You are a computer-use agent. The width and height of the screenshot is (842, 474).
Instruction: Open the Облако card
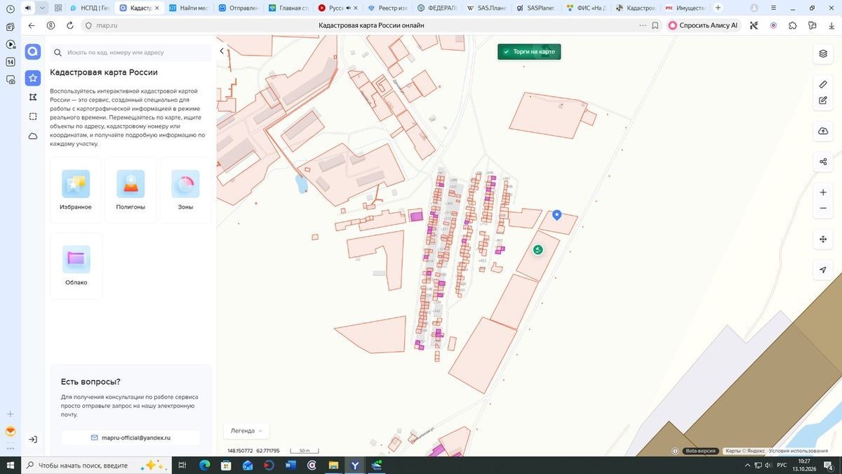[x=76, y=265]
